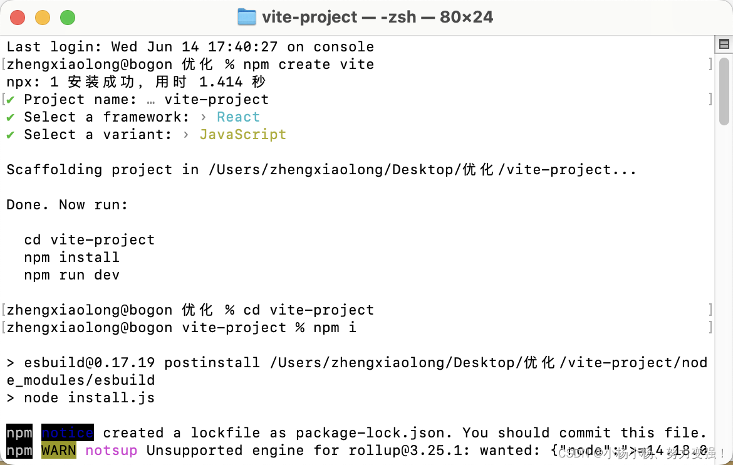Click the inverted "npm" label before the WARN badge

click(19, 450)
